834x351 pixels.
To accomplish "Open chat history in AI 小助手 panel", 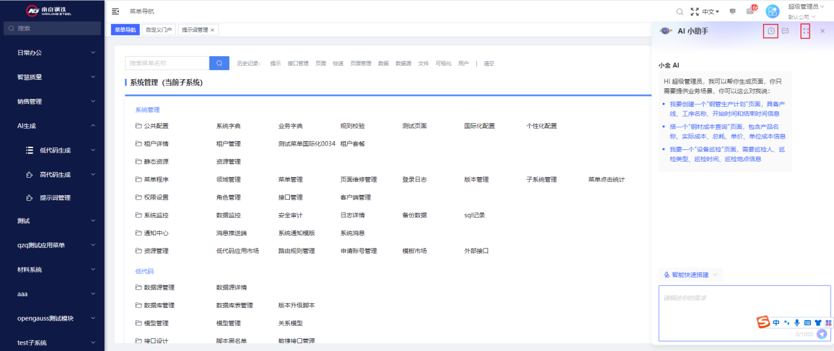I will 771,31.
